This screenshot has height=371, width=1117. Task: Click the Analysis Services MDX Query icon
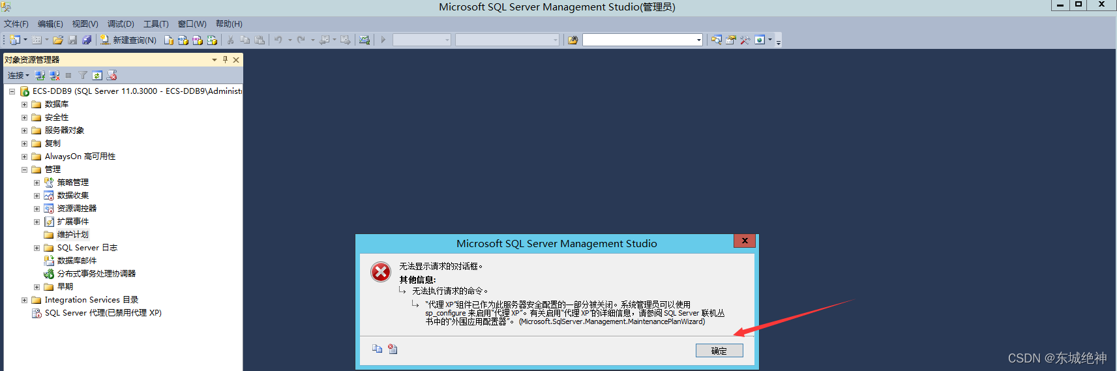pyautogui.click(x=183, y=40)
